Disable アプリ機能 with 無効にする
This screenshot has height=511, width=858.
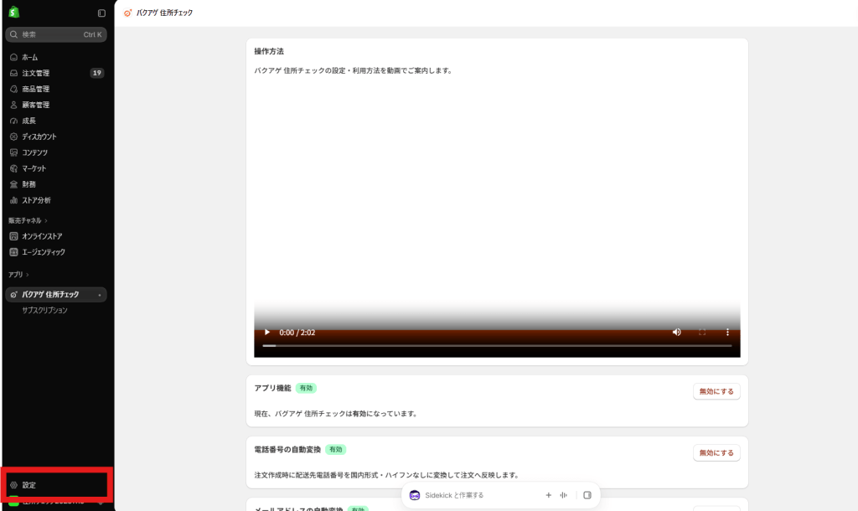click(716, 391)
